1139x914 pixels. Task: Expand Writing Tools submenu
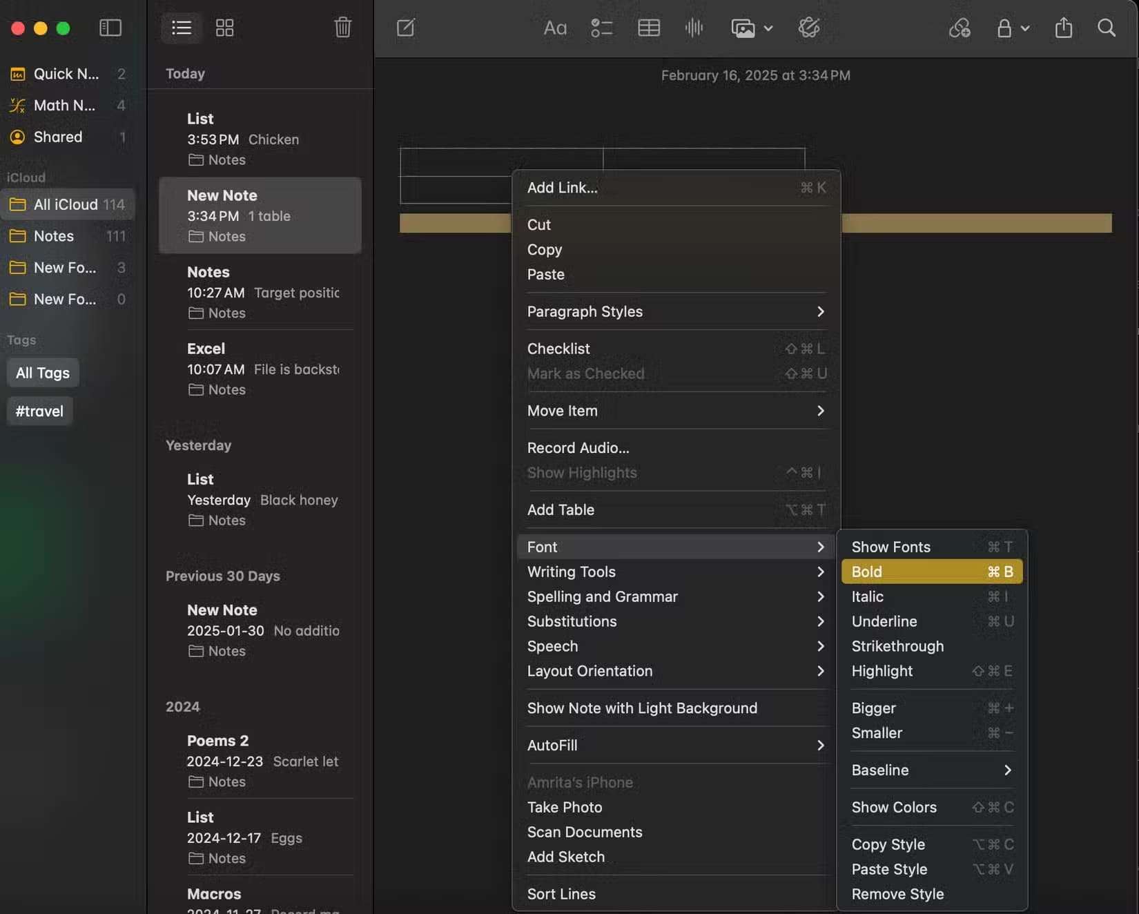pos(676,572)
